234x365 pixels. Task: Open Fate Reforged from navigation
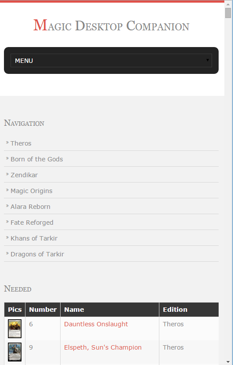pyautogui.click(x=32, y=223)
